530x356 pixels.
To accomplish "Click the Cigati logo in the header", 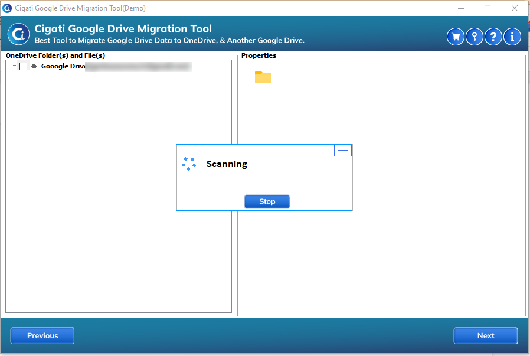I will click(x=18, y=34).
